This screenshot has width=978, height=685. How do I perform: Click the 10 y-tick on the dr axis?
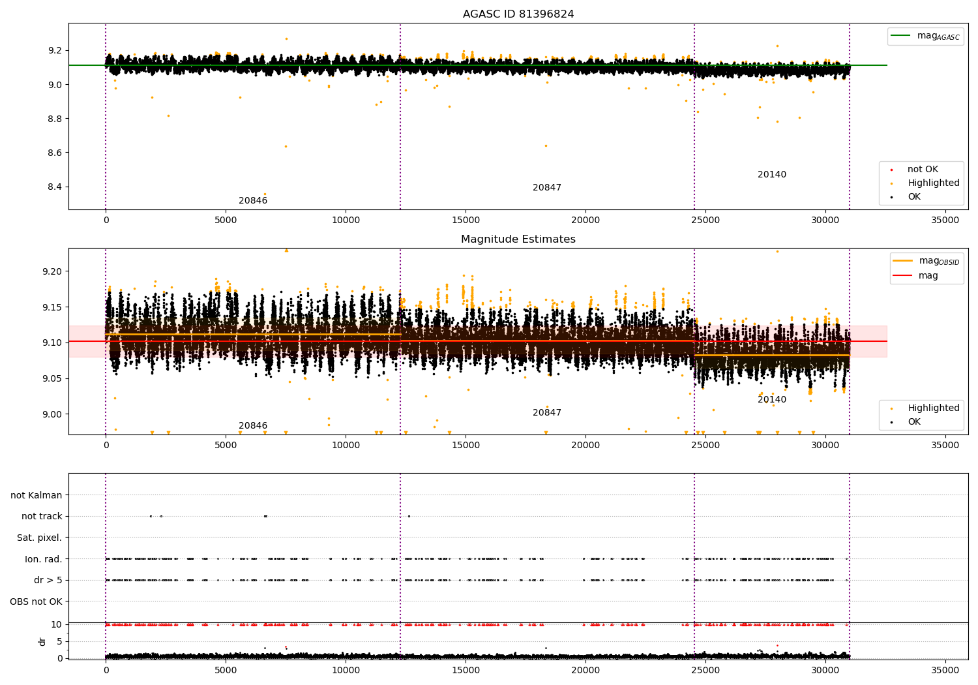tap(57, 624)
